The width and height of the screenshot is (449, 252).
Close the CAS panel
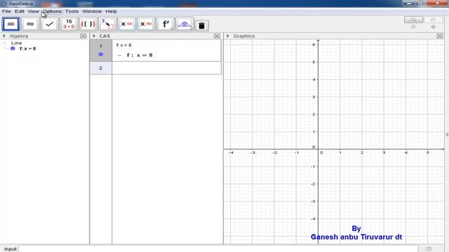(217, 36)
